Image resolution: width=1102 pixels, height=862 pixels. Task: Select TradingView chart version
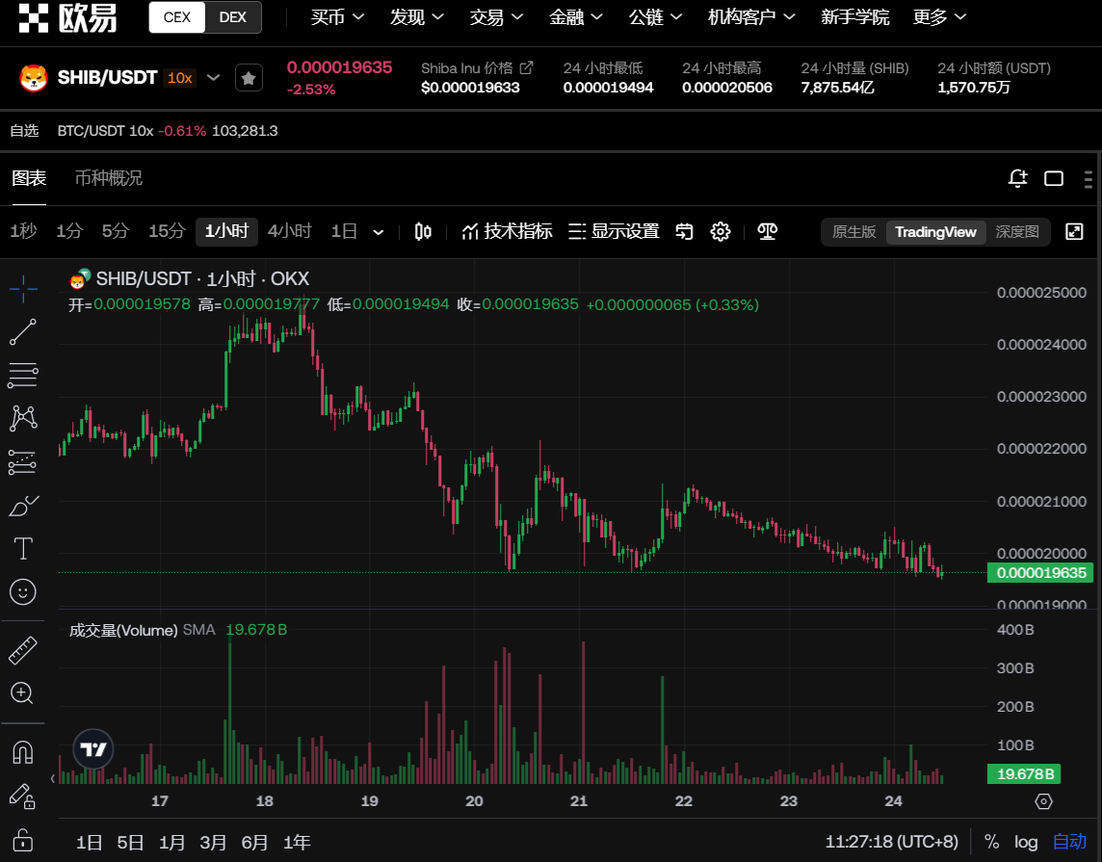click(x=935, y=232)
